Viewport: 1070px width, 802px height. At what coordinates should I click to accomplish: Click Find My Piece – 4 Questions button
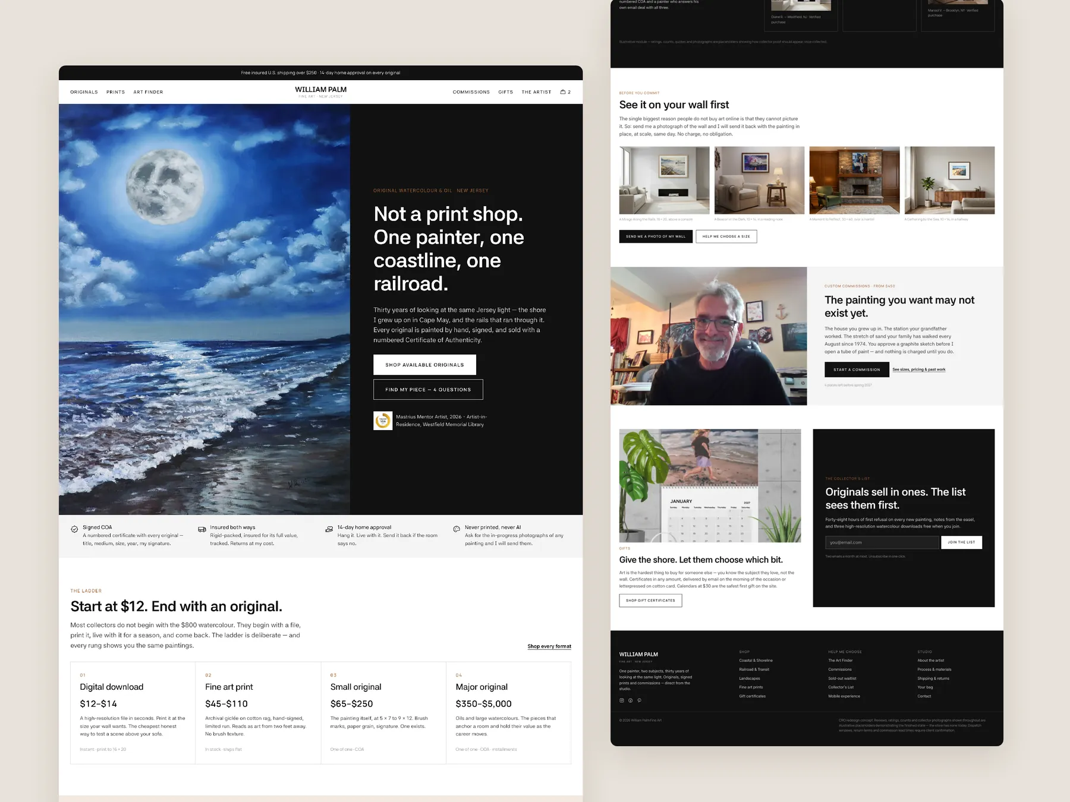[x=428, y=390]
